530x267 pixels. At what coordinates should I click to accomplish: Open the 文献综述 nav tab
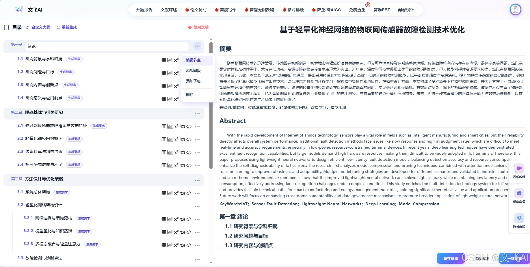[169, 10]
